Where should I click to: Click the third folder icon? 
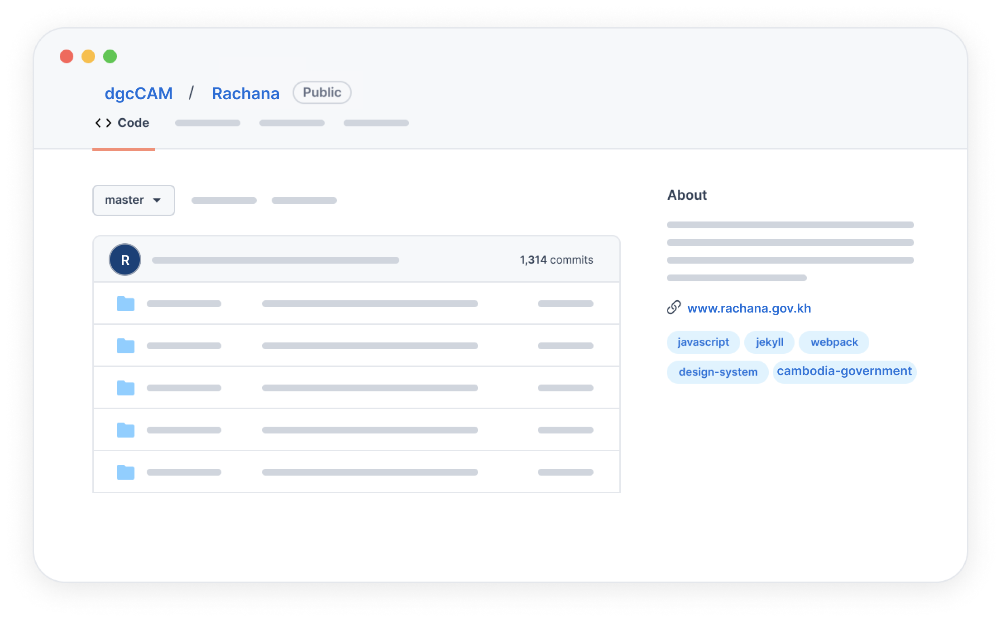tap(125, 388)
